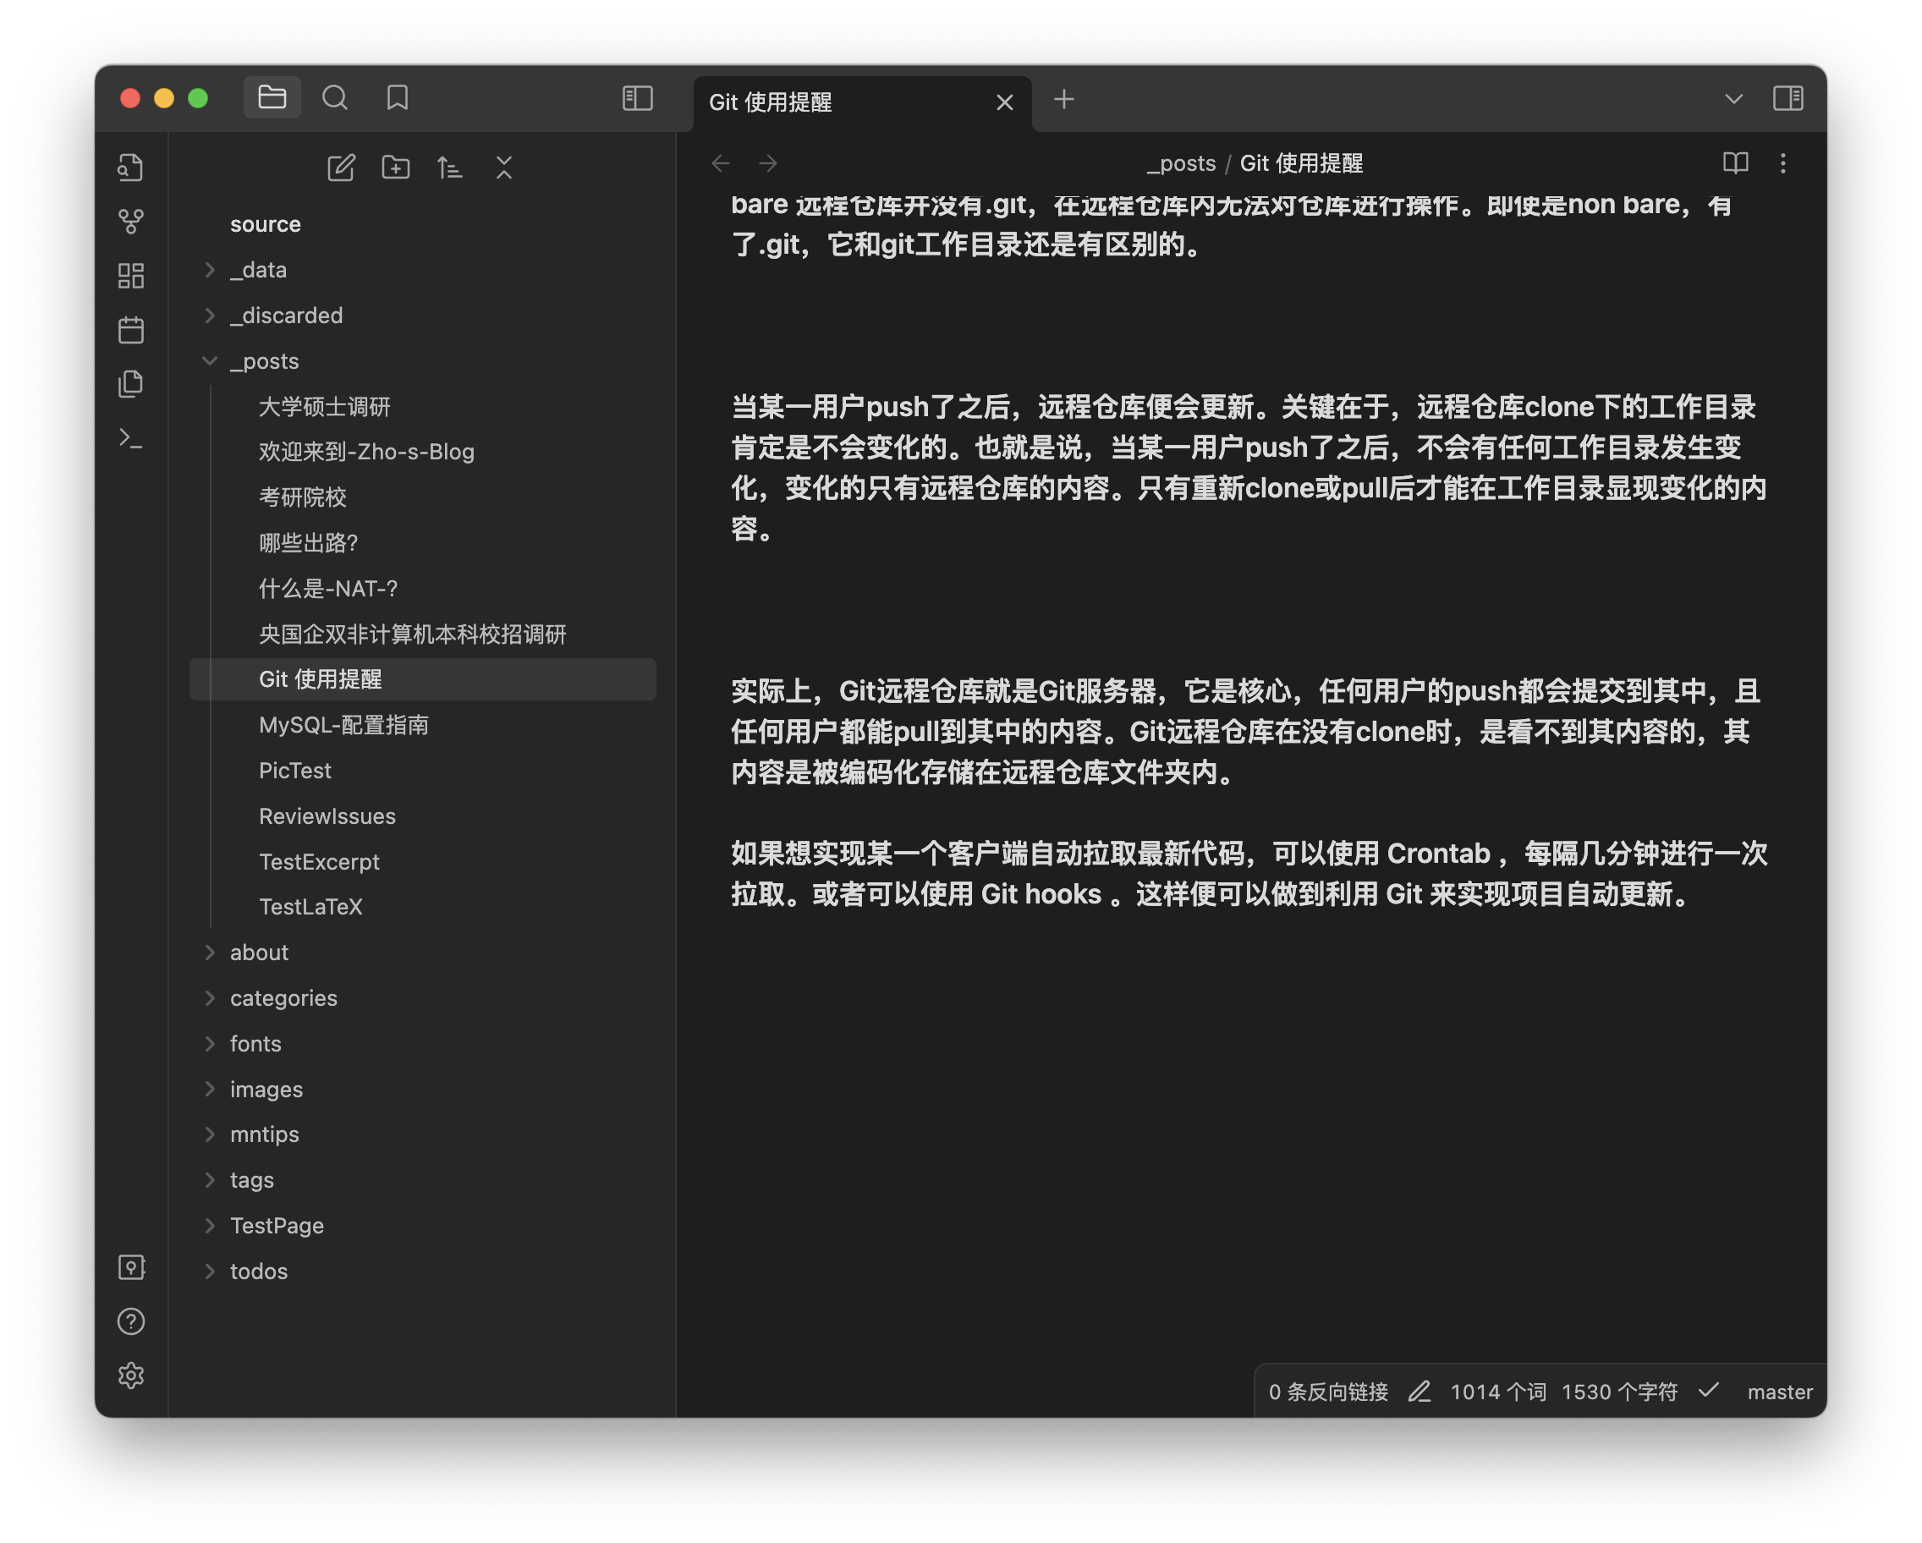The width and height of the screenshot is (1922, 1543).
Task: Create a new folder via toolbar icon
Action: (396, 167)
